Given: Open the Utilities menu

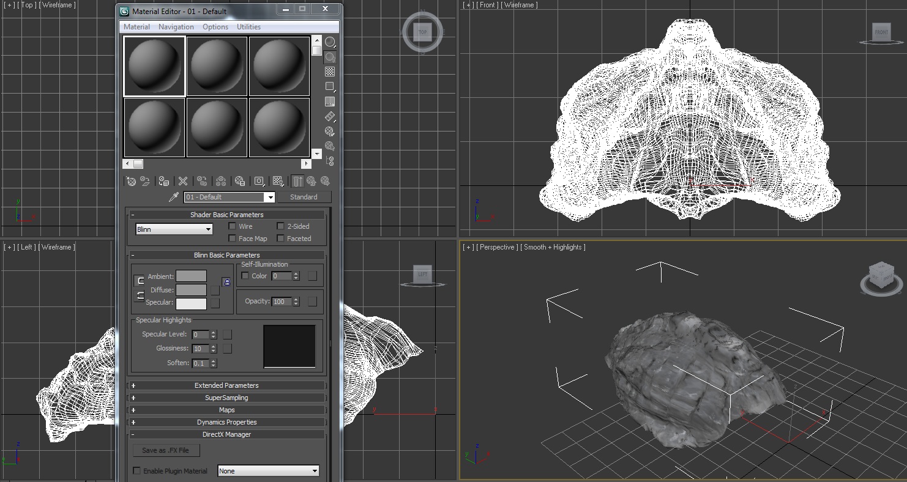Looking at the screenshot, I should coord(248,27).
